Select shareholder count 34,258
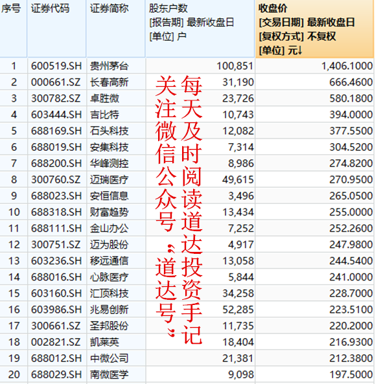This screenshot has width=381, height=384. (238, 293)
